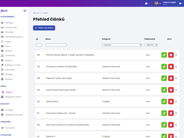Click title PROVOZ ŠKOLNÍ JÍDELNY row text
Viewport: 184px width, 138px height.
pos(70,55)
